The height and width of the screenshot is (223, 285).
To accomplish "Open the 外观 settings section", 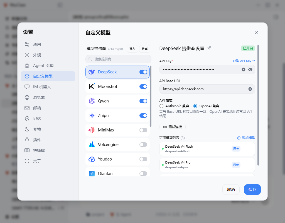I will click(48, 55).
